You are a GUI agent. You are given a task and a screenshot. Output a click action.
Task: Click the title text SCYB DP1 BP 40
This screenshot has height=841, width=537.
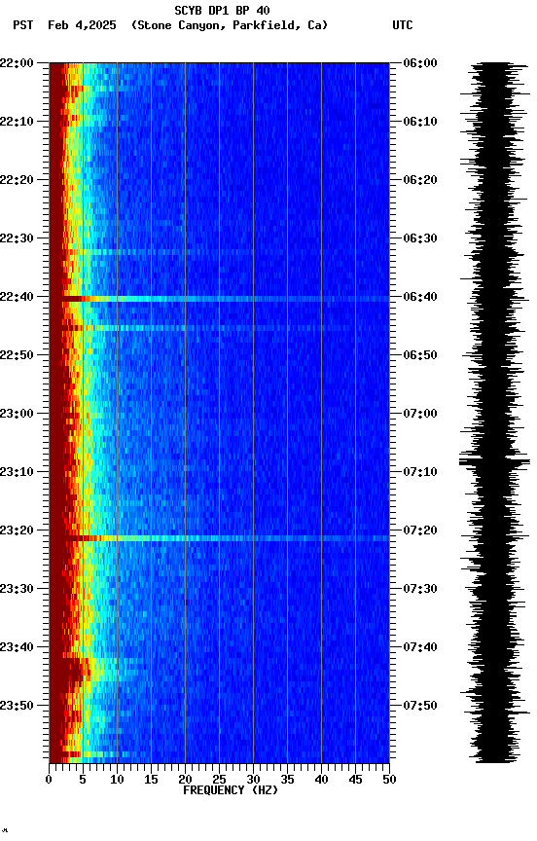point(222,11)
